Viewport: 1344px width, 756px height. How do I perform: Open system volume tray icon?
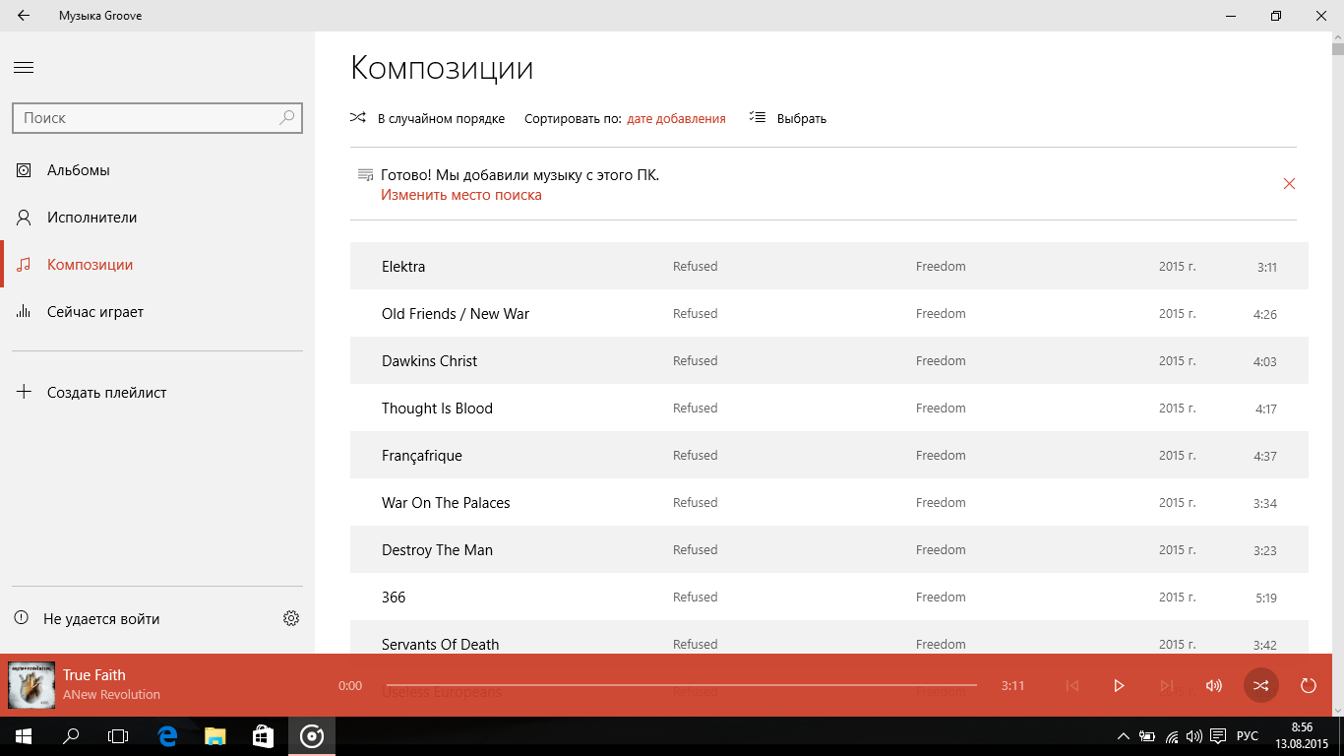[x=1194, y=736]
